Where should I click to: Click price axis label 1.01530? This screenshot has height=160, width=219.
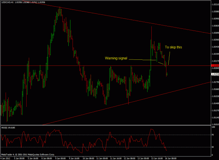pyautogui.click(x=215, y=96)
